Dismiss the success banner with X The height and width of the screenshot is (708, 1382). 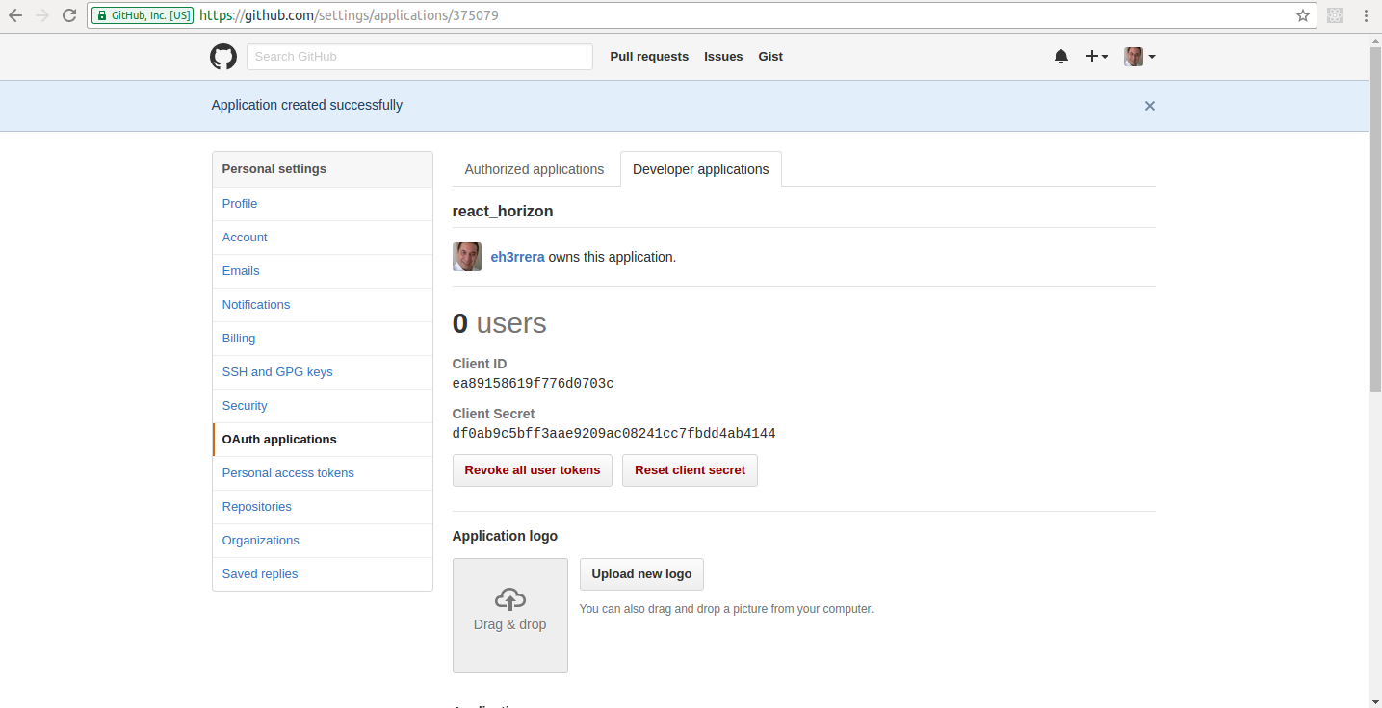click(1149, 106)
